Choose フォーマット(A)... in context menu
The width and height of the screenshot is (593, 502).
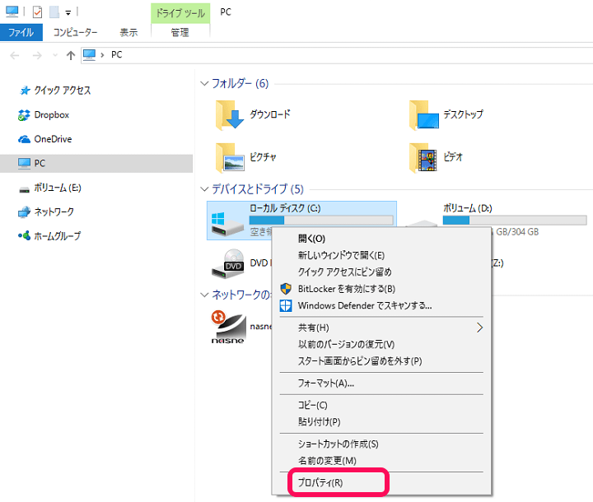[381, 383]
